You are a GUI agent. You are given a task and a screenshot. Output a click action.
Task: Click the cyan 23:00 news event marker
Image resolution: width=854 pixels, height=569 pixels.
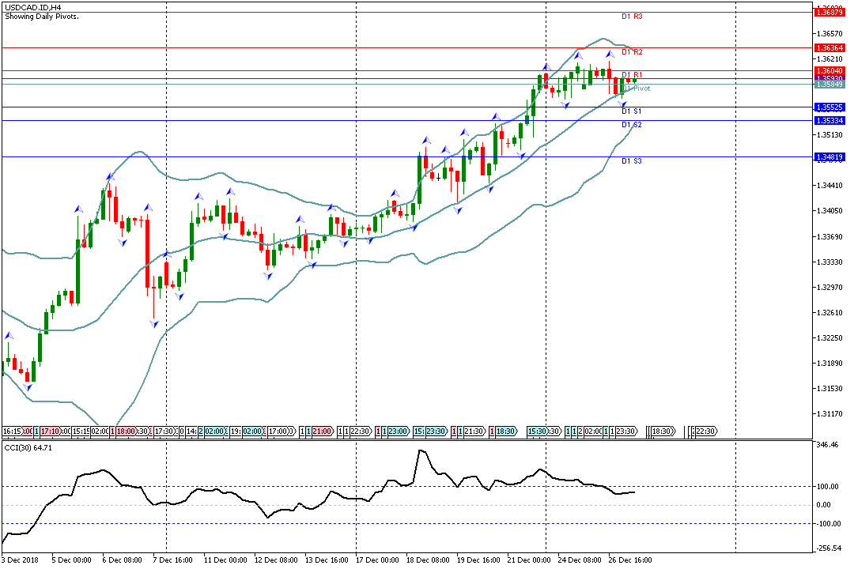tap(398, 431)
